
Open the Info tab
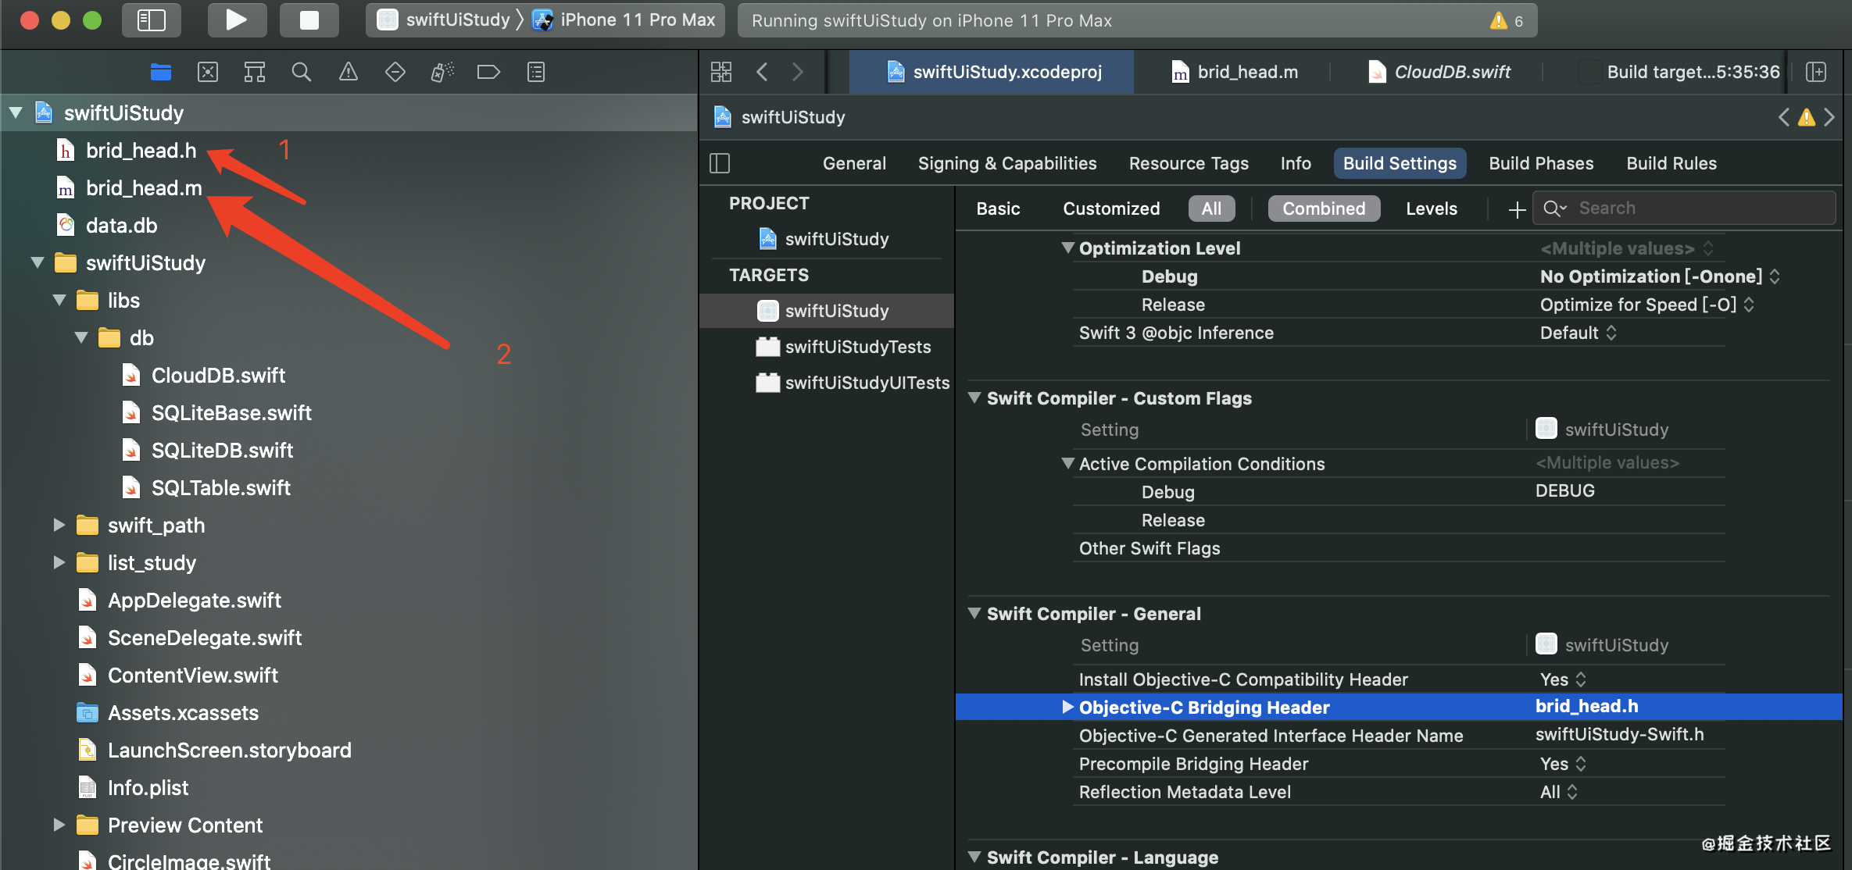[1296, 163]
